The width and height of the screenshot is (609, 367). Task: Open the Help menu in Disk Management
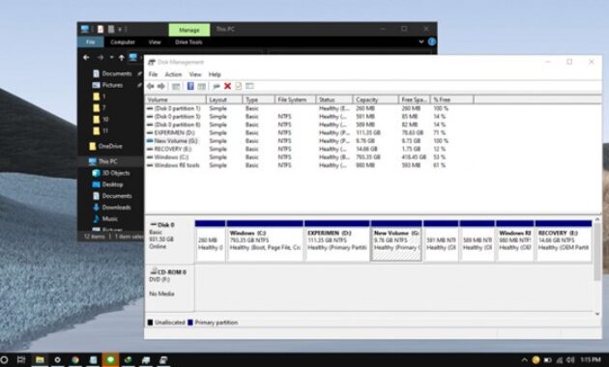click(x=215, y=74)
